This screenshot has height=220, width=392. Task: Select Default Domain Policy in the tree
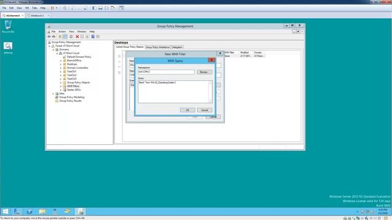(x=79, y=57)
